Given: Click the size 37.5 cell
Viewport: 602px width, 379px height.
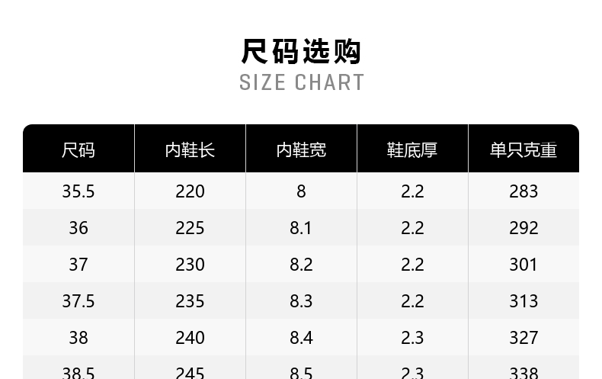Looking at the screenshot, I should (x=78, y=301).
